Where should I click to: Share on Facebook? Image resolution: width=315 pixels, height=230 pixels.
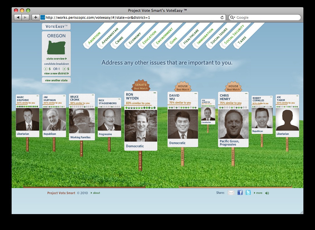[240, 193]
